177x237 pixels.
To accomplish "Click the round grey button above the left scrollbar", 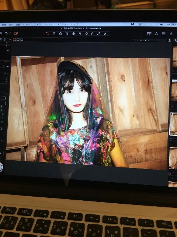I will click(6, 98).
